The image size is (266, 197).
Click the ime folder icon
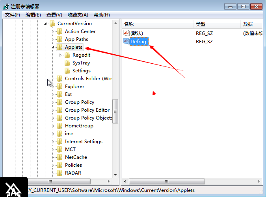point(60,134)
